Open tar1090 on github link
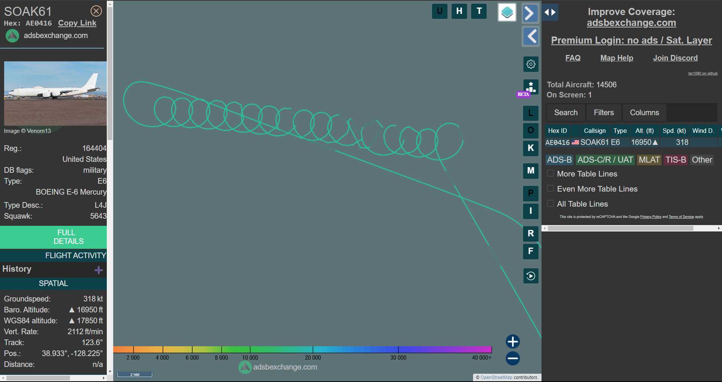This screenshot has height=382, width=722. (x=703, y=73)
